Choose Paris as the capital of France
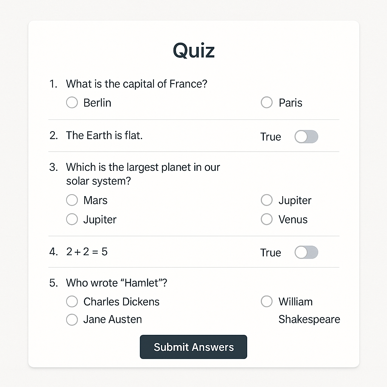 coord(266,102)
